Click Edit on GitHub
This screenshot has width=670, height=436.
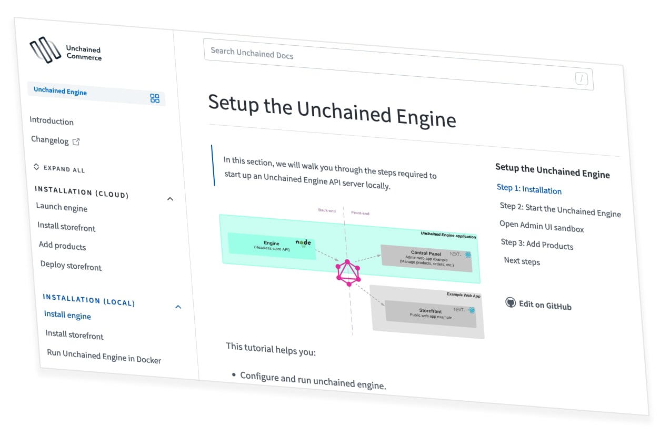(x=544, y=305)
